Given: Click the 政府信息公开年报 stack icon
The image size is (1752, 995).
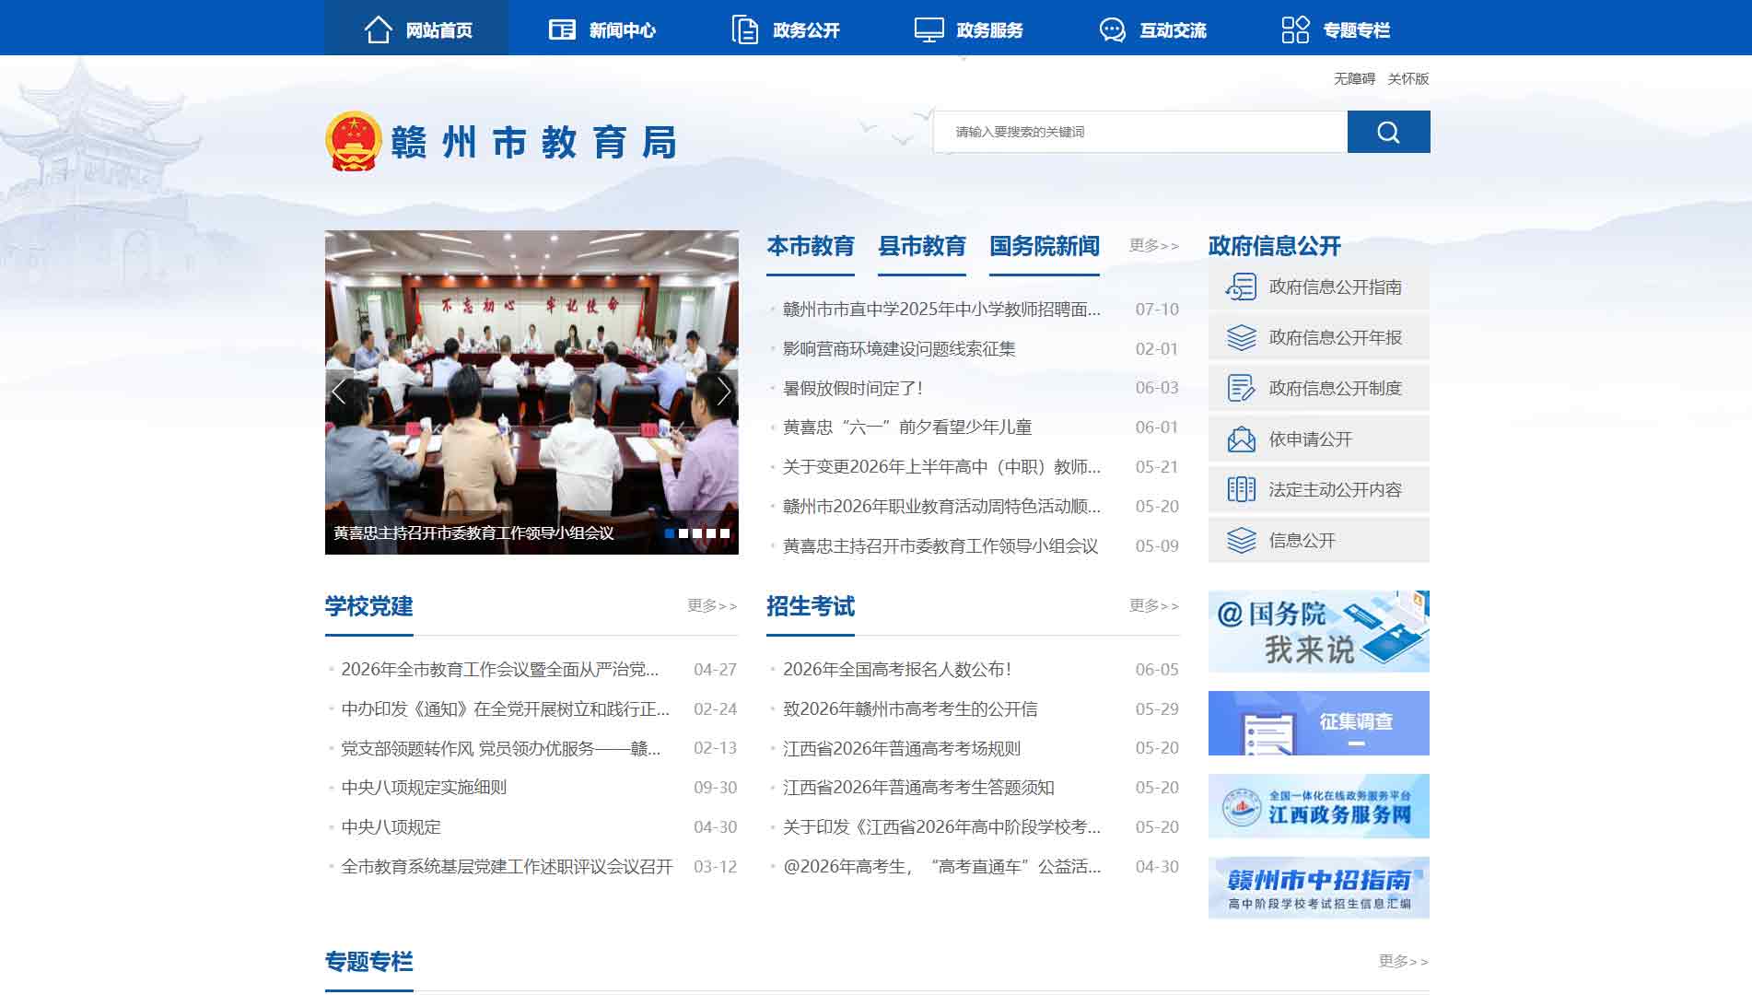Looking at the screenshot, I should tap(1241, 337).
